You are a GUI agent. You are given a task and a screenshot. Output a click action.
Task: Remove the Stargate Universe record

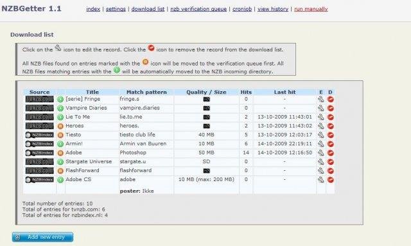tap(331, 162)
